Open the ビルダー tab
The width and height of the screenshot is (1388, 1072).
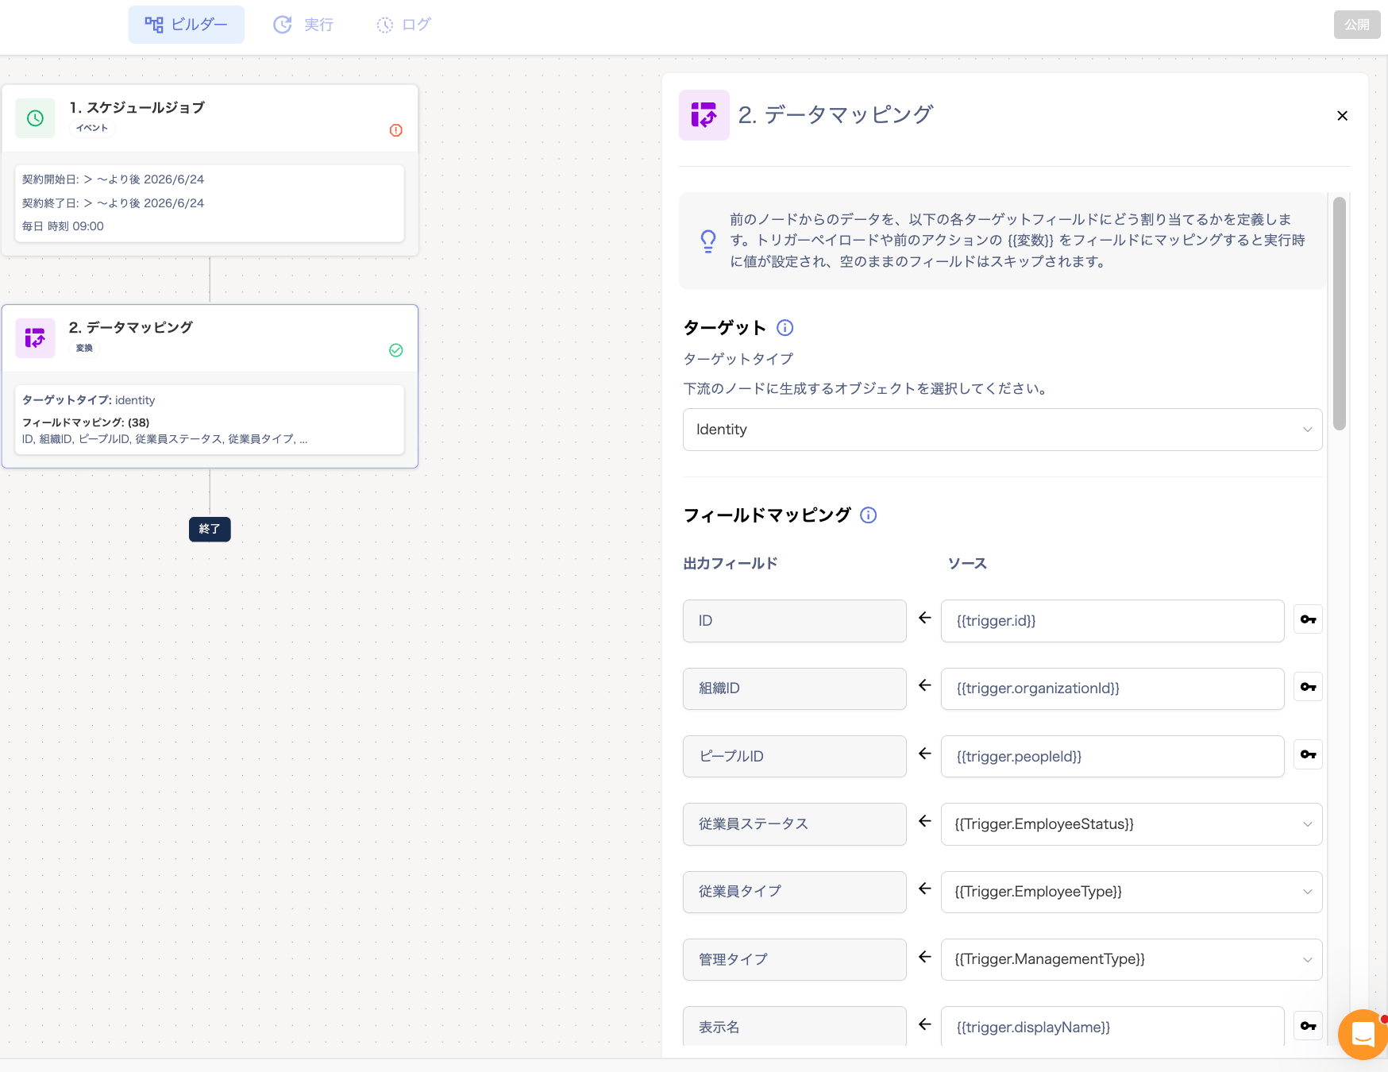point(186,25)
